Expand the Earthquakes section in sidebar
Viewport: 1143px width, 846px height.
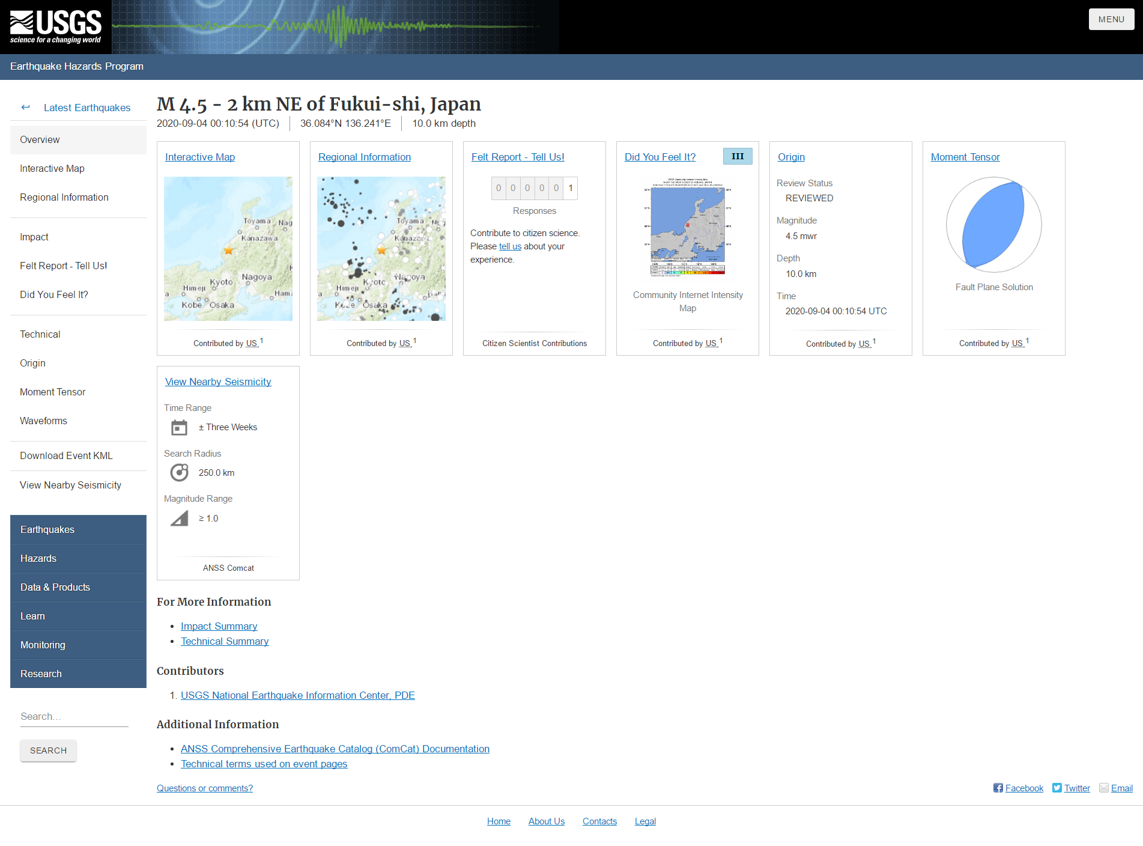(78, 529)
